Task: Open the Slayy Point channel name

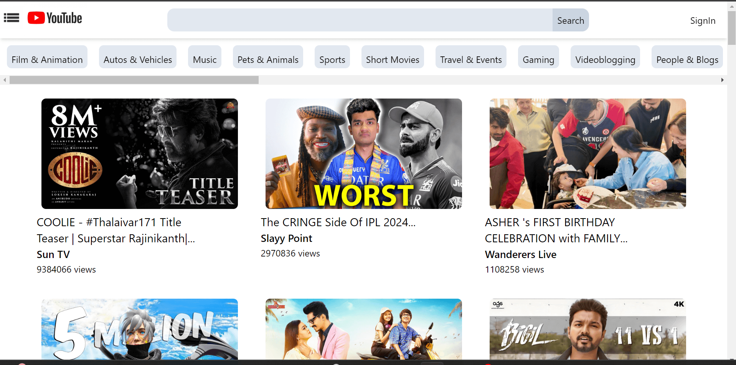Action: coord(287,238)
